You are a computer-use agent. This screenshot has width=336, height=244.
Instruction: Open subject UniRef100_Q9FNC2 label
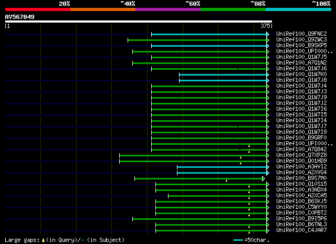point(301,34)
